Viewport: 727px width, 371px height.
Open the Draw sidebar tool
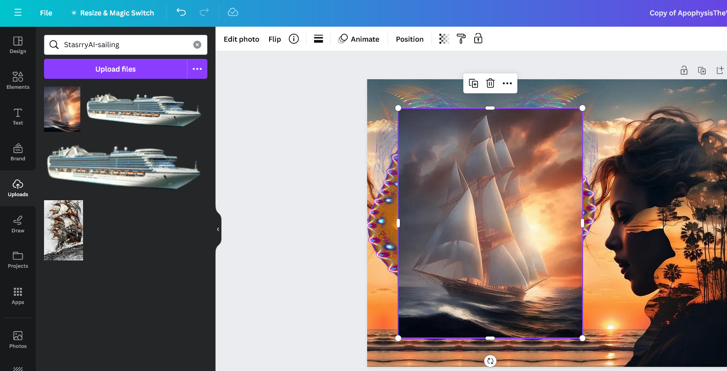click(18, 224)
